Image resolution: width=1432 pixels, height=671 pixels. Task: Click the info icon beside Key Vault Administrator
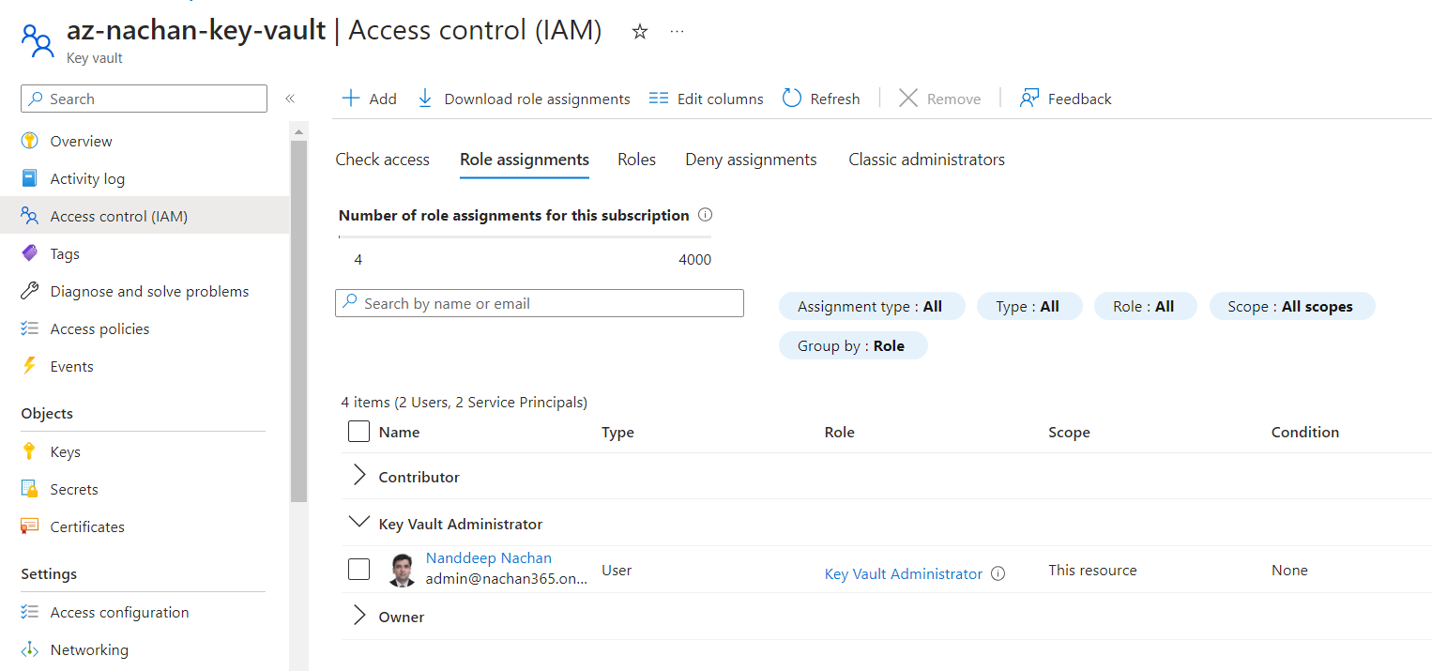pyautogui.click(x=998, y=573)
